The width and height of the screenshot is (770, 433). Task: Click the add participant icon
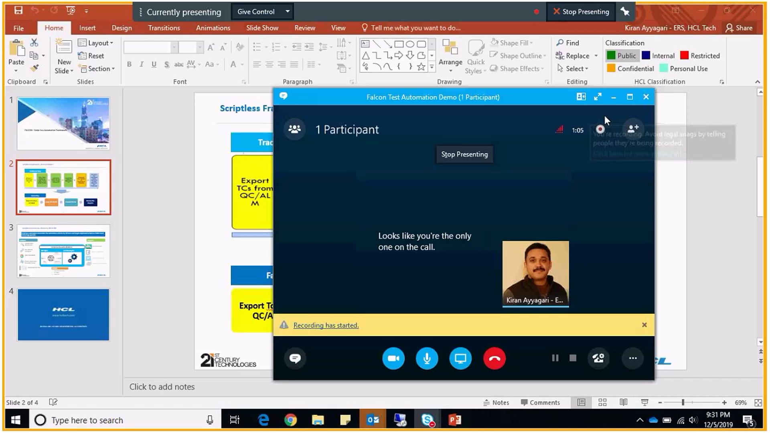click(x=632, y=129)
